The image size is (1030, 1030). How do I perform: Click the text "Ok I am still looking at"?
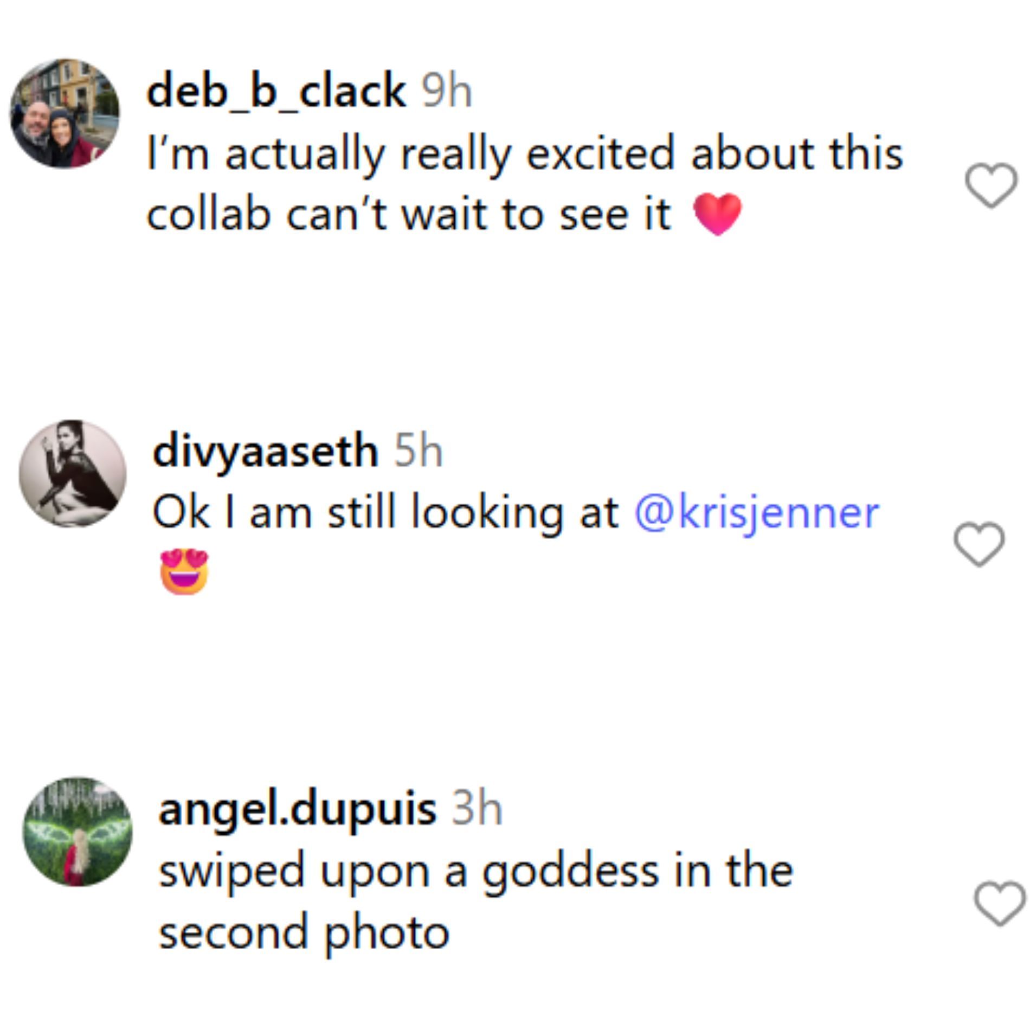(385, 513)
